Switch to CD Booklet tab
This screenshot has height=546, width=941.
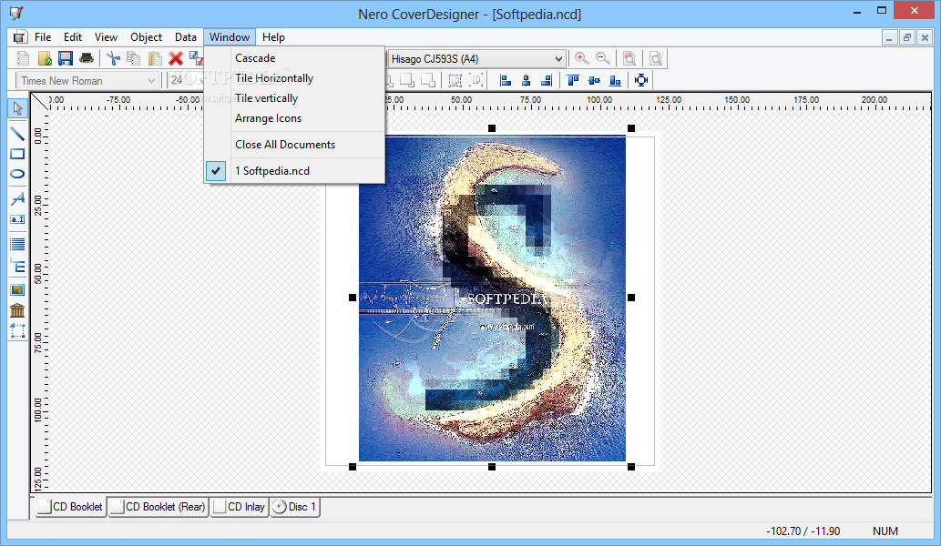click(x=70, y=507)
